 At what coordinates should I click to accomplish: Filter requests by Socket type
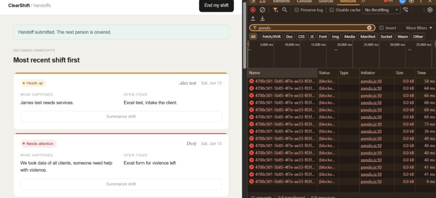[386, 36]
